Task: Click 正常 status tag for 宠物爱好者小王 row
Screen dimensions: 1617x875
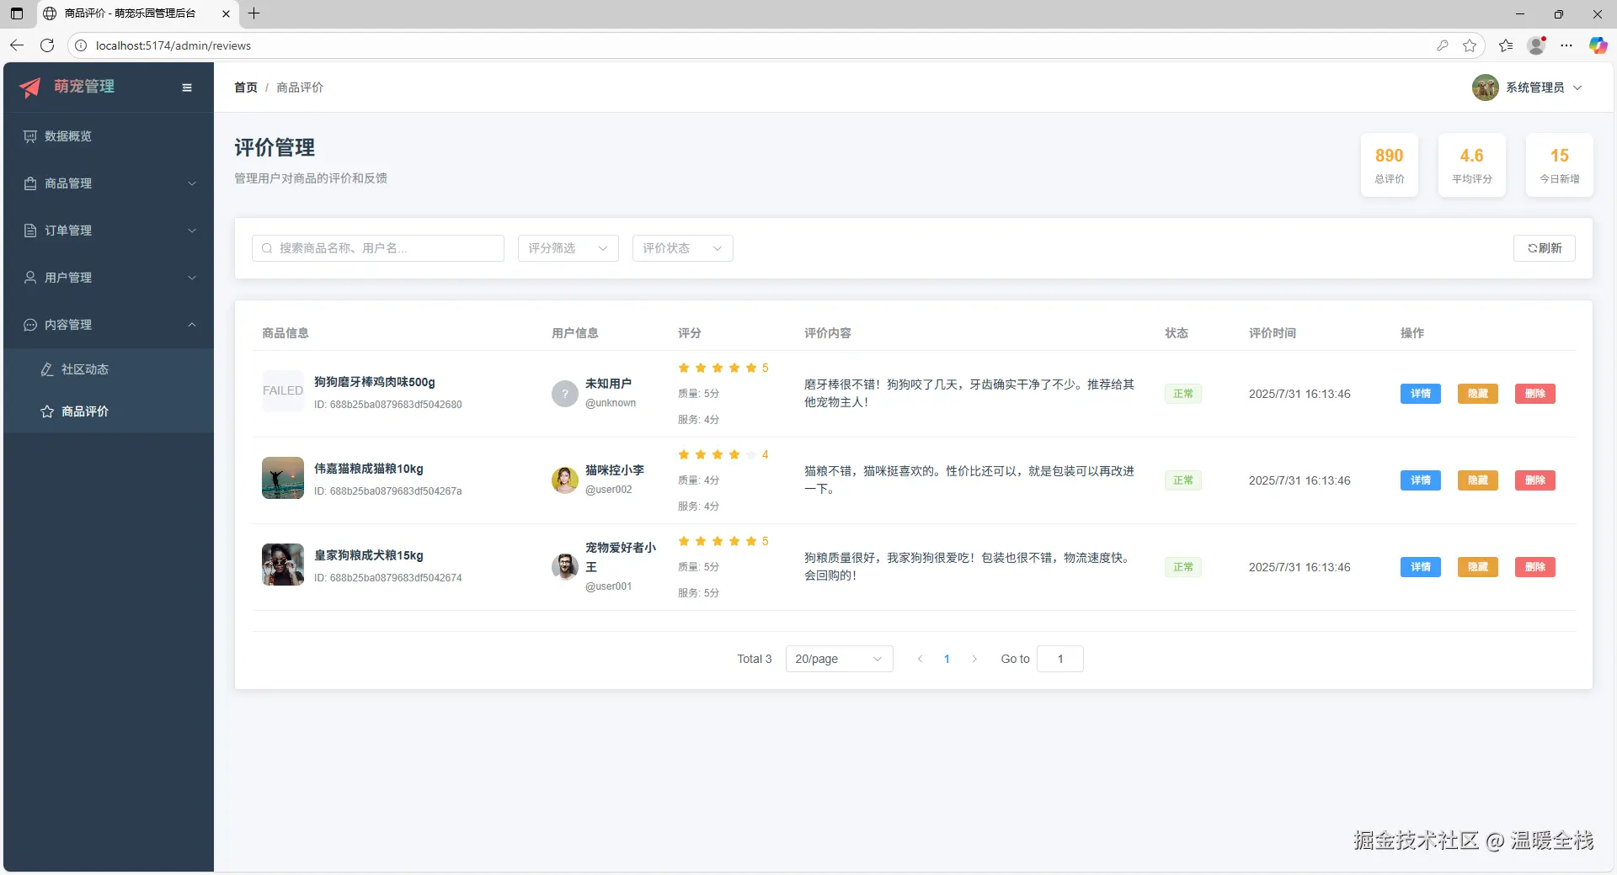Action: click(1183, 567)
